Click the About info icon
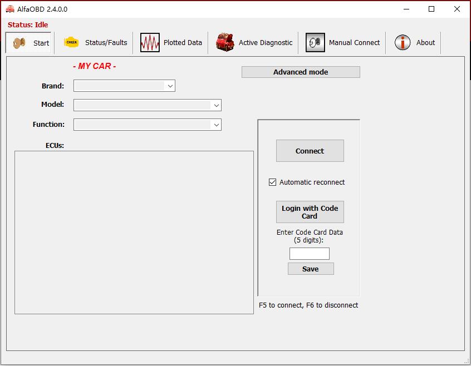Viewport: 471px width, 366px height. click(x=402, y=42)
